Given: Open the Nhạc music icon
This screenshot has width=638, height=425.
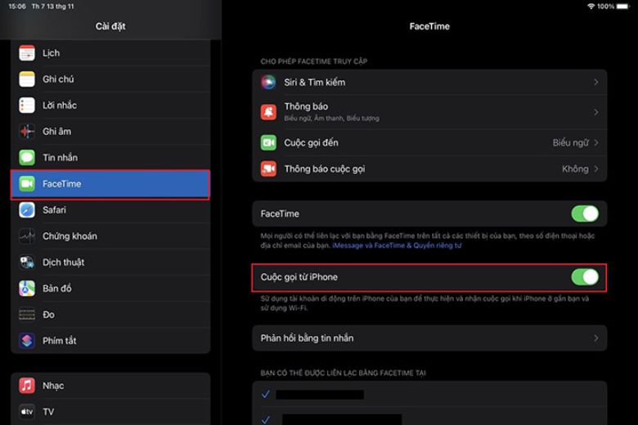Looking at the screenshot, I should 27,386.
